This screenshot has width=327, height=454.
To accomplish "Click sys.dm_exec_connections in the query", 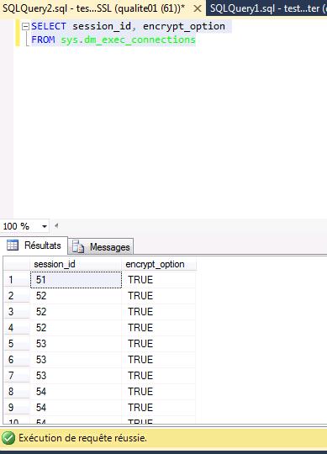I will pos(129,40).
